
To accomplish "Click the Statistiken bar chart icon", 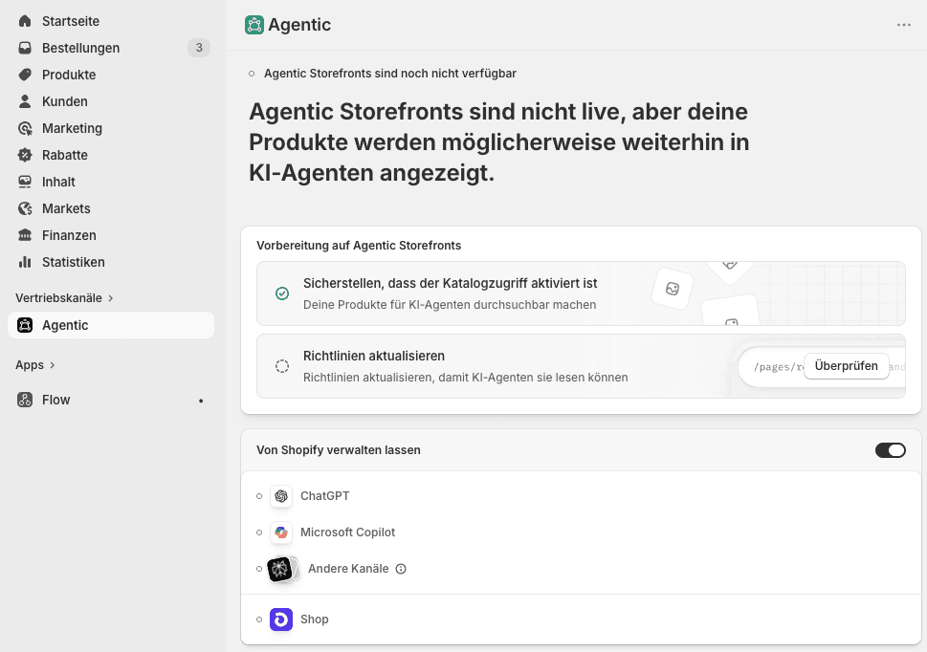I will [x=25, y=262].
